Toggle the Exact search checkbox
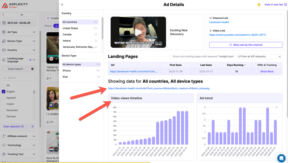 point(5,69)
